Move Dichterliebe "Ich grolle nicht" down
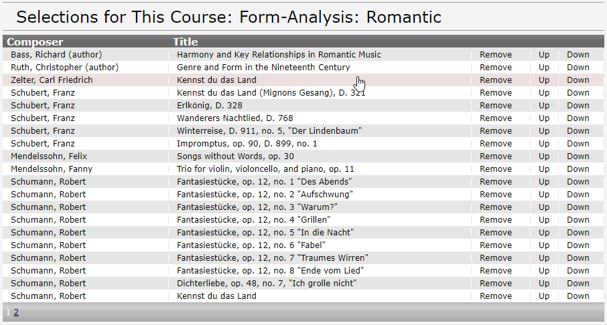607x325 pixels. [578, 284]
